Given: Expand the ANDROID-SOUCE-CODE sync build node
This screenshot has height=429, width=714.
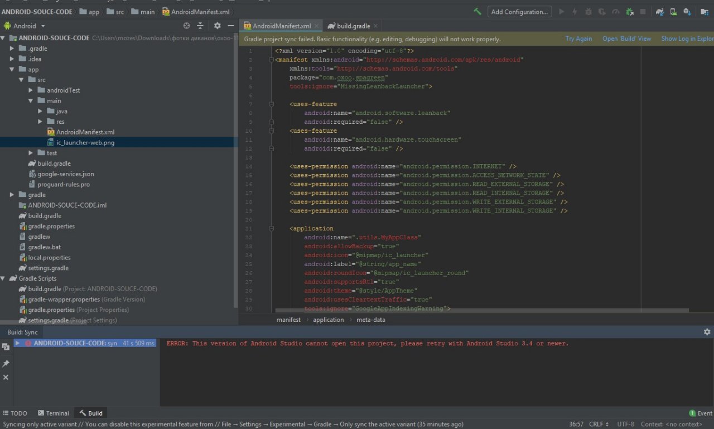Looking at the screenshot, I should [x=18, y=344].
